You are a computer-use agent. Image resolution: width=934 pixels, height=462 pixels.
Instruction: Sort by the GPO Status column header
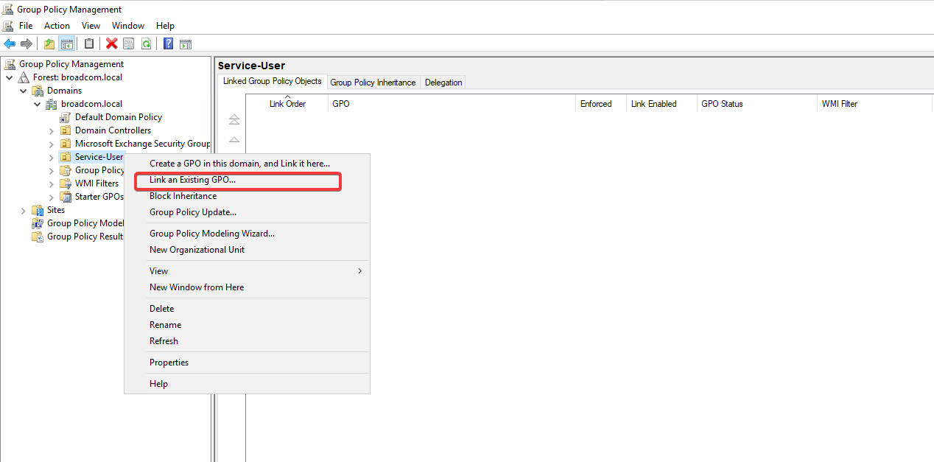(x=722, y=104)
